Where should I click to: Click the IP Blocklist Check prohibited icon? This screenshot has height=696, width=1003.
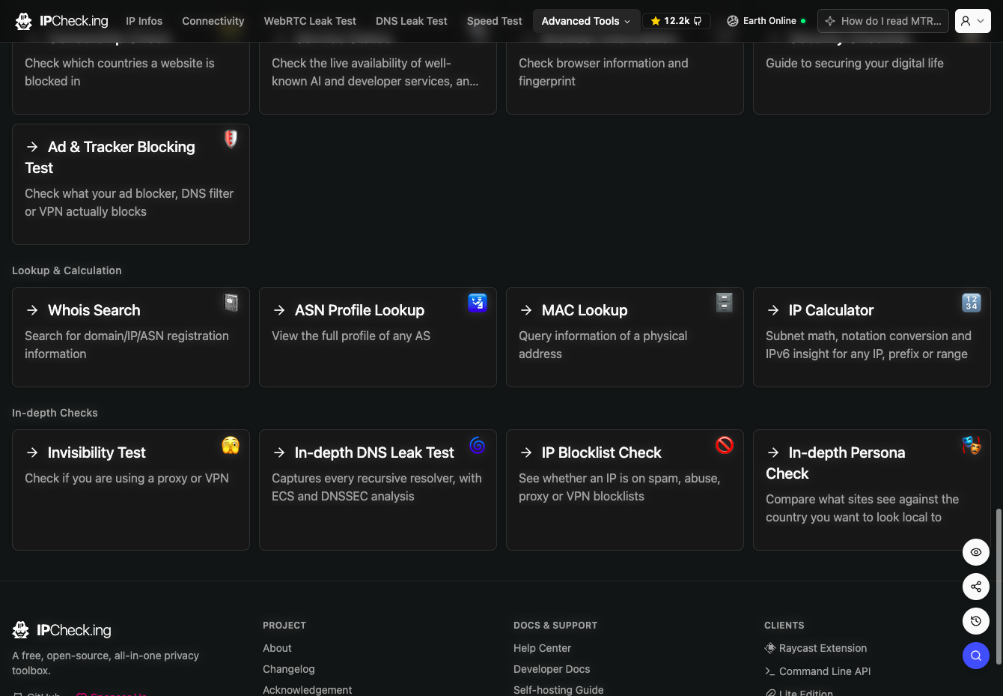[725, 445]
